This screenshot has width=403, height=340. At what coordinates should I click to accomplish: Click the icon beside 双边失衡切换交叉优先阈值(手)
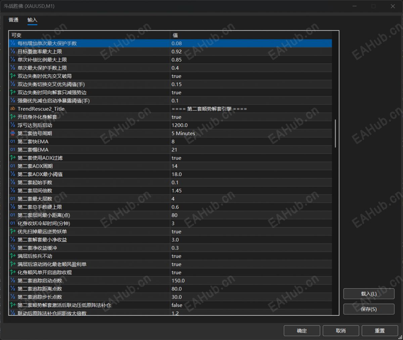pyautogui.click(x=13, y=84)
